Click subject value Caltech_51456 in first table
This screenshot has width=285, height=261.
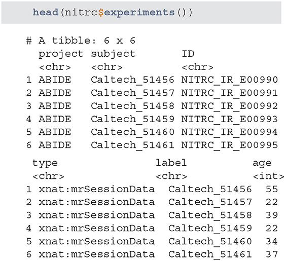click(132, 80)
